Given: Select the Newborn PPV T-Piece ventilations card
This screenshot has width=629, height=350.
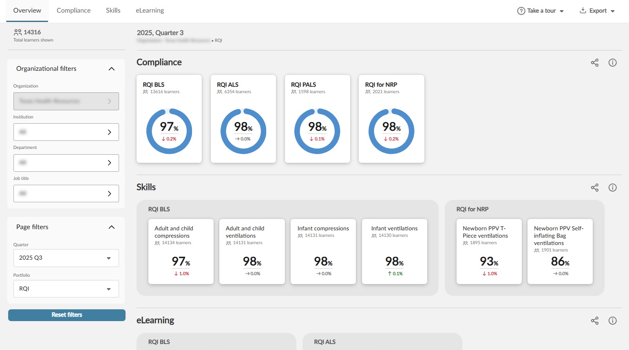Looking at the screenshot, I should tap(489, 251).
